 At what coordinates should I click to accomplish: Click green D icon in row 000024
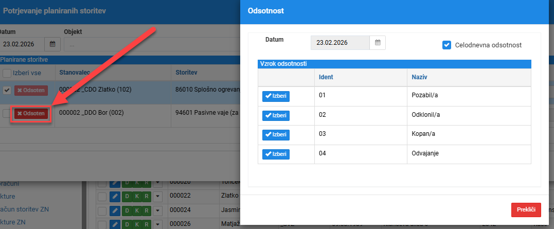pyautogui.click(x=127, y=210)
